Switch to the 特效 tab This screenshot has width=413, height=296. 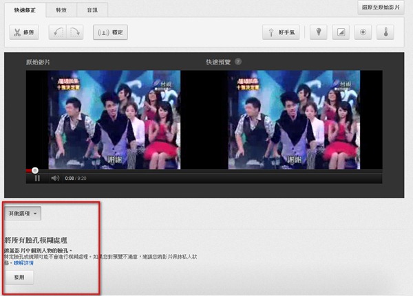click(62, 10)
